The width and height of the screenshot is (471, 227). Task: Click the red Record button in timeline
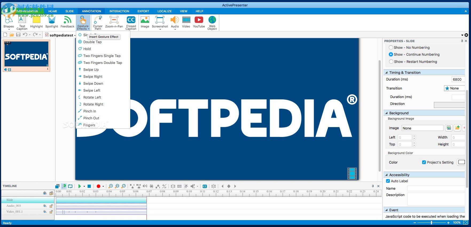(98, 186)
